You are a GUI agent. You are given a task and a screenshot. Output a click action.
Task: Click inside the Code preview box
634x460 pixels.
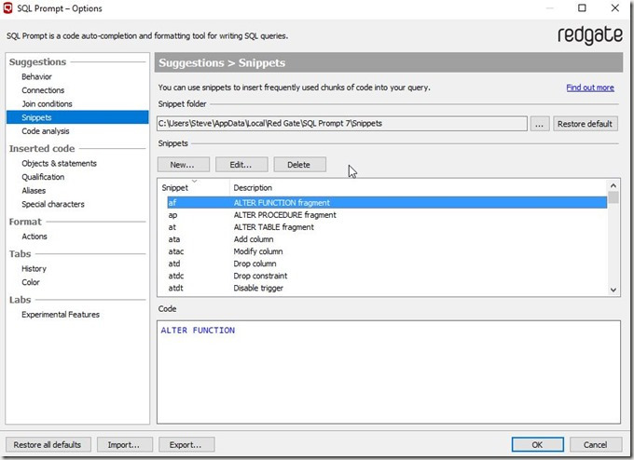[389, 372]
